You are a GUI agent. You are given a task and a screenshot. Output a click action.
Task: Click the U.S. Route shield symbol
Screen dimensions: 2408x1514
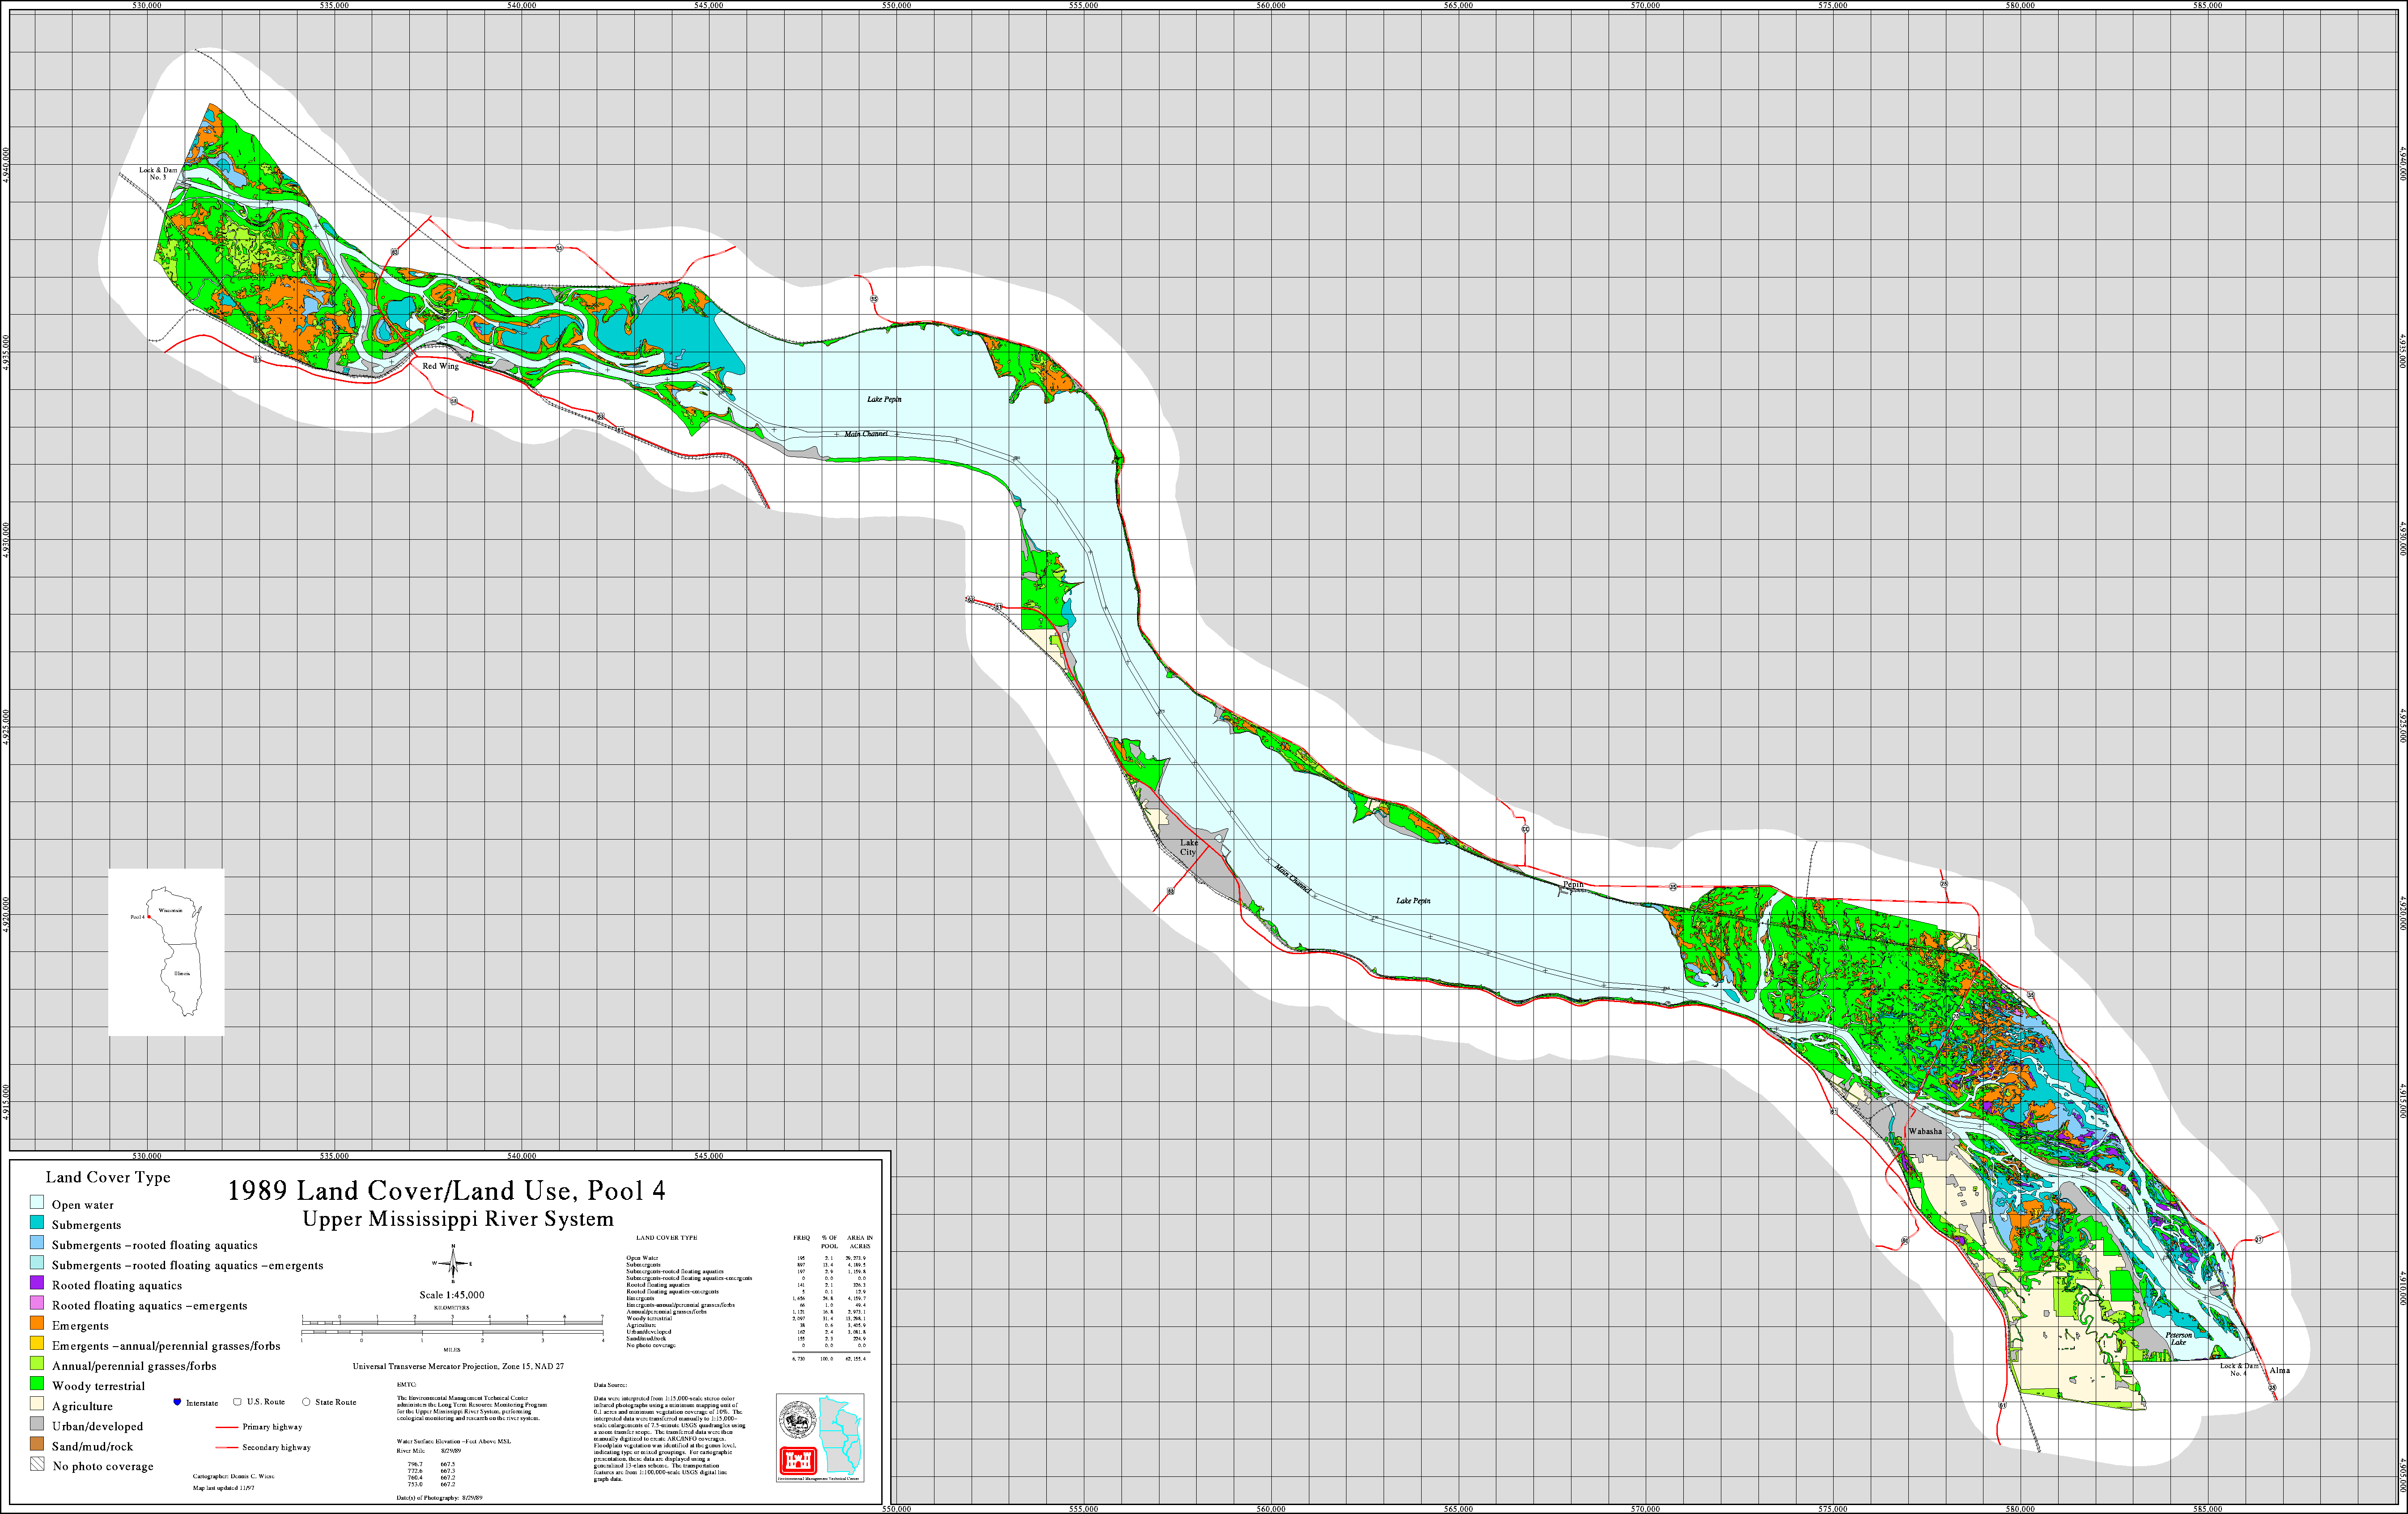tap(237, 1402)
